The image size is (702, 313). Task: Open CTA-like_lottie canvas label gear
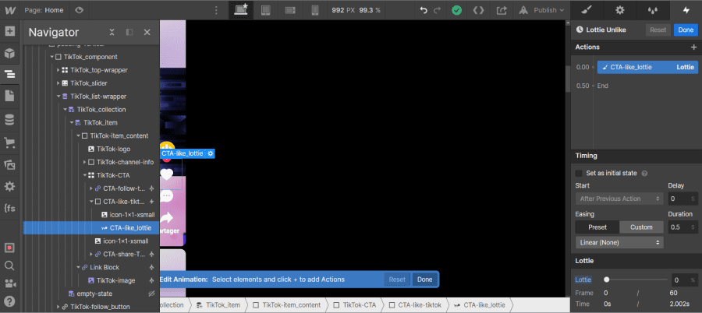(211, 153)
